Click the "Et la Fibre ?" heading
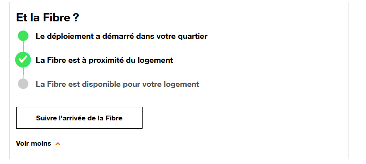The image size is (366, 164). (48, 18)
